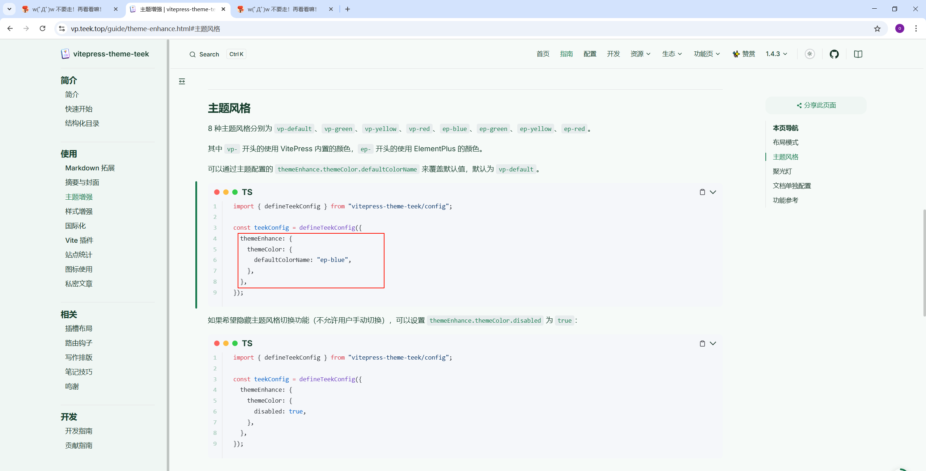Image resolution: width=926 pixels, height=471 pixels.
Task: Click the share icon in 分享此页面
Action: pos(799,105)
